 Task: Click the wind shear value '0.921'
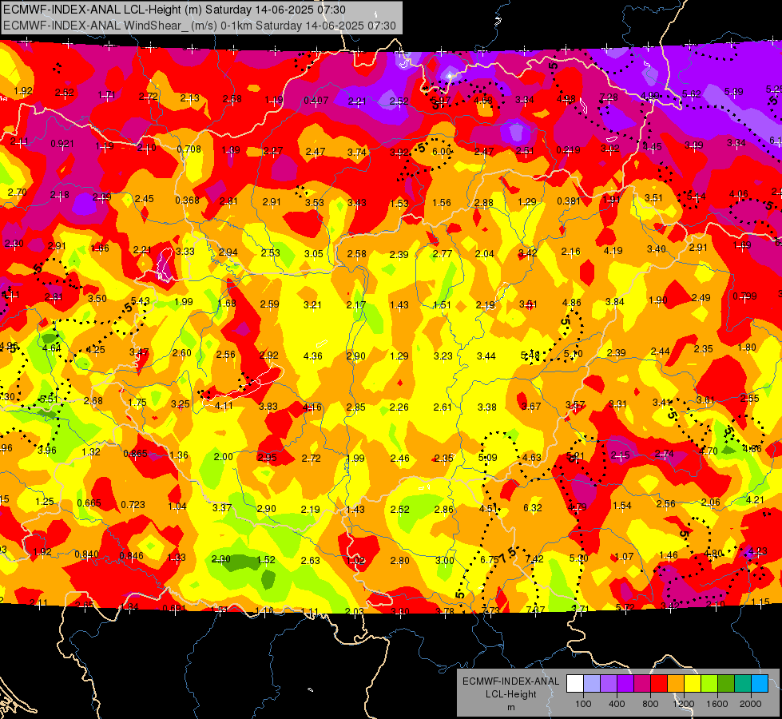(x=62, y=144)
